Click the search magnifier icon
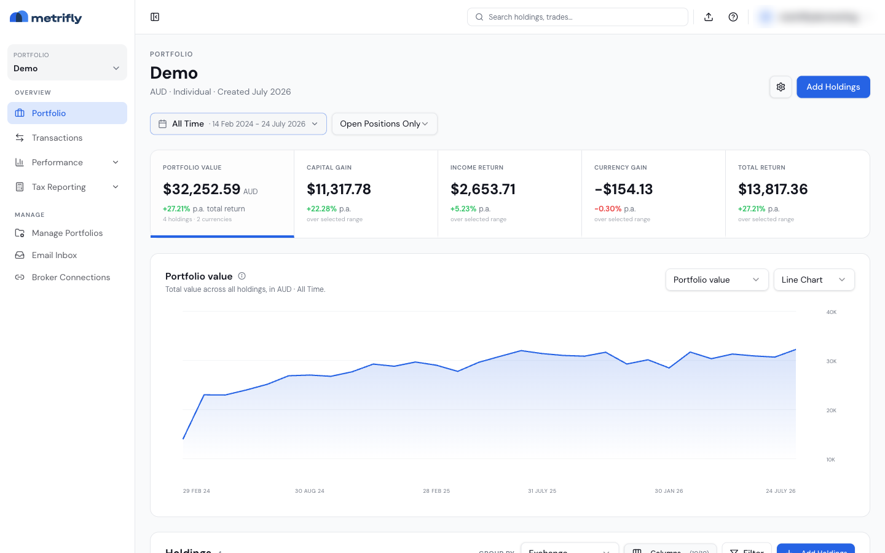This screenshot has height=553, width=885. [x=479, y=17]
